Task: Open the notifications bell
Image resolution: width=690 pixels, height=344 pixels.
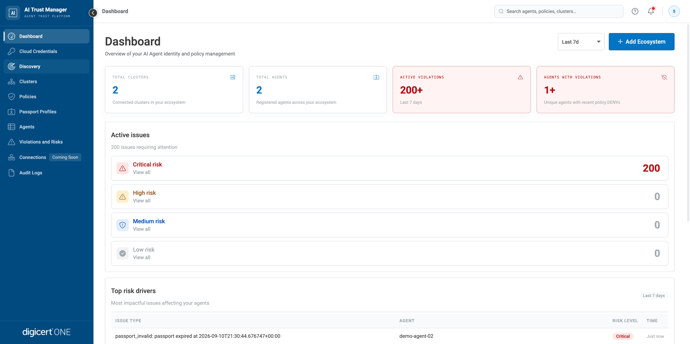Action: point(651,11)
